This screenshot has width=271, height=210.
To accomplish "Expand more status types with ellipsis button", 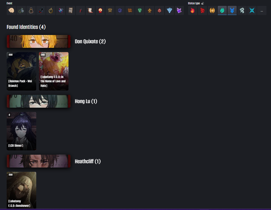I will (x=262, y=10).
